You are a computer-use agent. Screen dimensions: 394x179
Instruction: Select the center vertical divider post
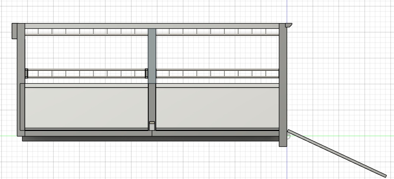[152, 56]
